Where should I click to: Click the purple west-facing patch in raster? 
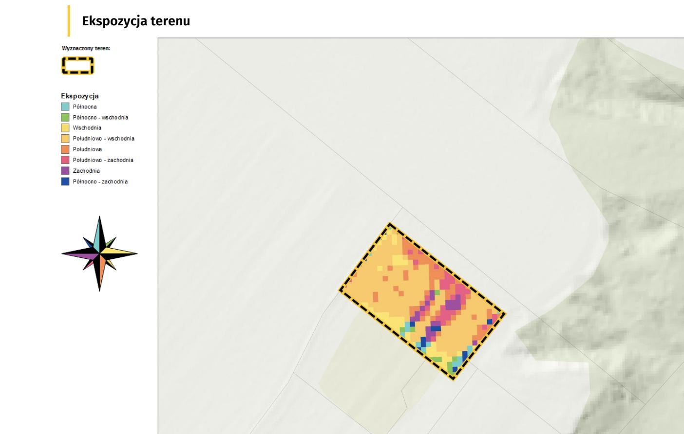click(x=453, y=305)
